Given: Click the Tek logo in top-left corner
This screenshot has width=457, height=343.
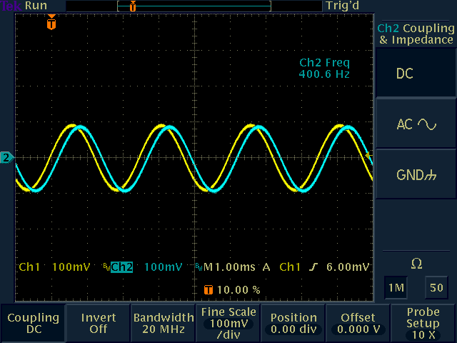Looking at the screenshot, I should [11, 6].
